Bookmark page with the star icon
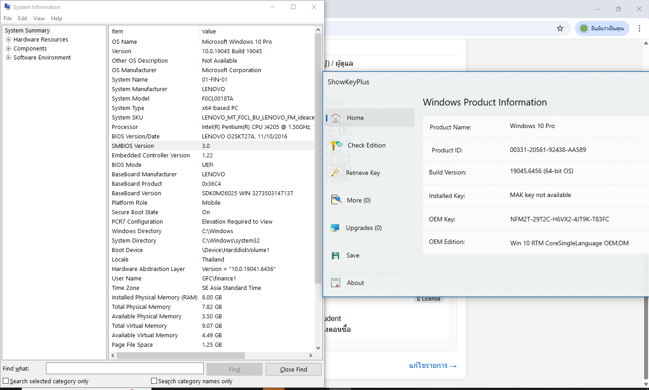 [x=560, y=28]
